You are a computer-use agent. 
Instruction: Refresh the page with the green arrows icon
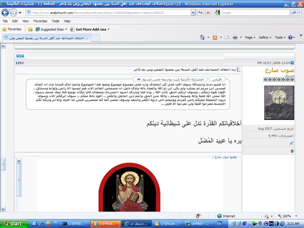coord(200,13)
